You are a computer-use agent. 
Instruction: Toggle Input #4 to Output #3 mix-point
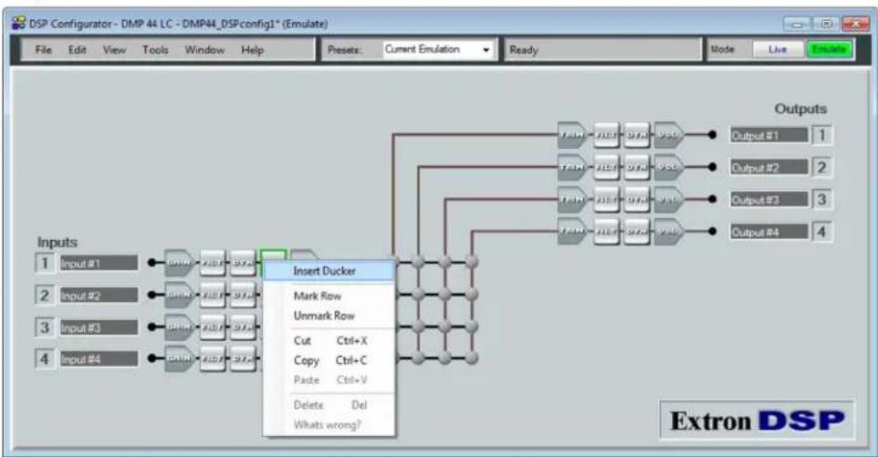(445, 358)
